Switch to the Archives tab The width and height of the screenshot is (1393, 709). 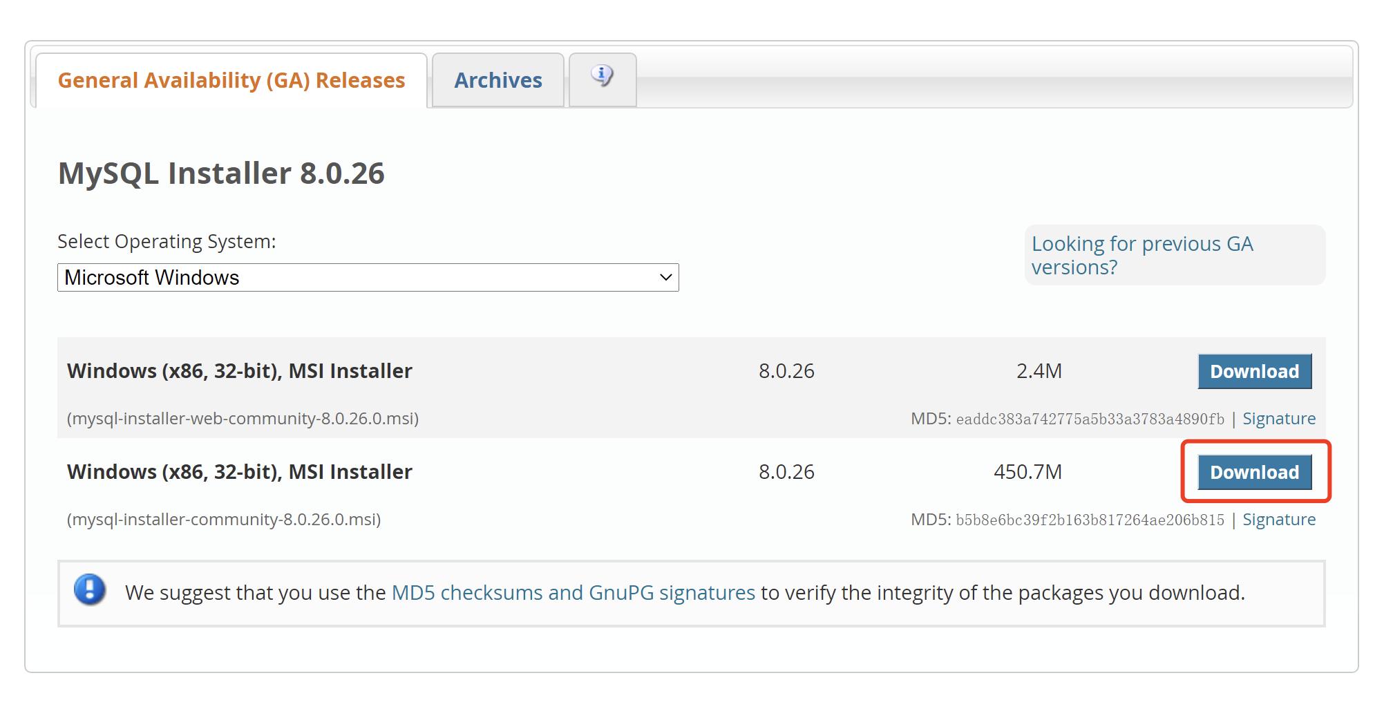click(x=498, y=81)
